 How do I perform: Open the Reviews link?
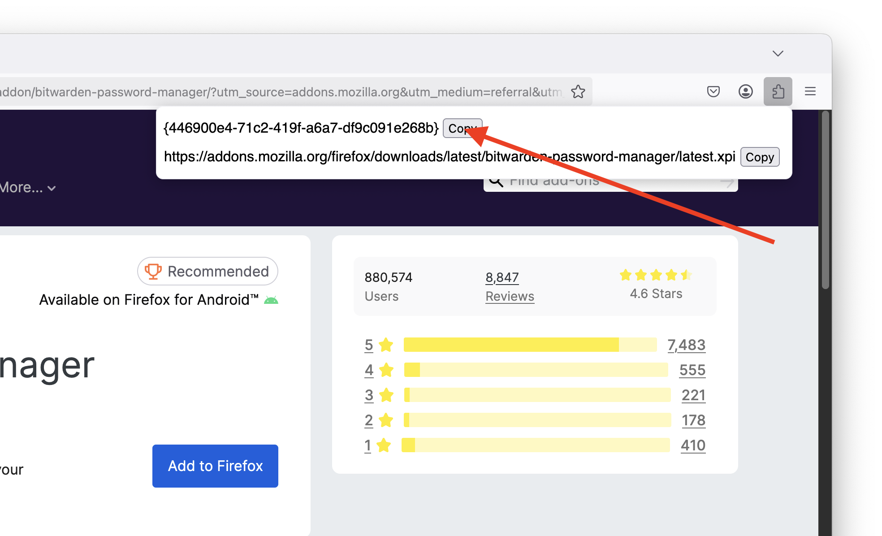(510, 296)
